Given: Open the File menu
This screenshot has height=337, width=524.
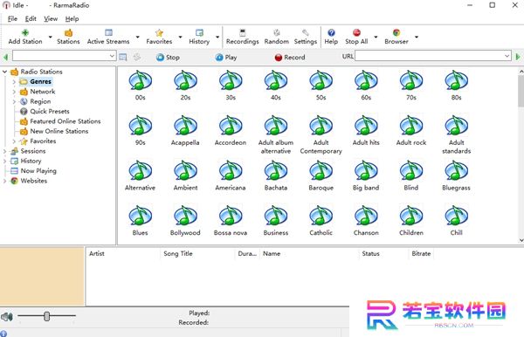Looking at the screenshot, I should [12, 18].
